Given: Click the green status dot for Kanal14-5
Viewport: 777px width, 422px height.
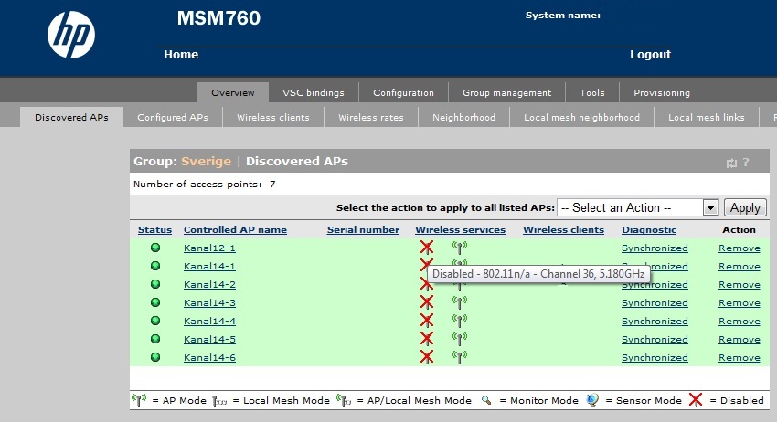Looking at the screenshot, I should click(155, 339).
